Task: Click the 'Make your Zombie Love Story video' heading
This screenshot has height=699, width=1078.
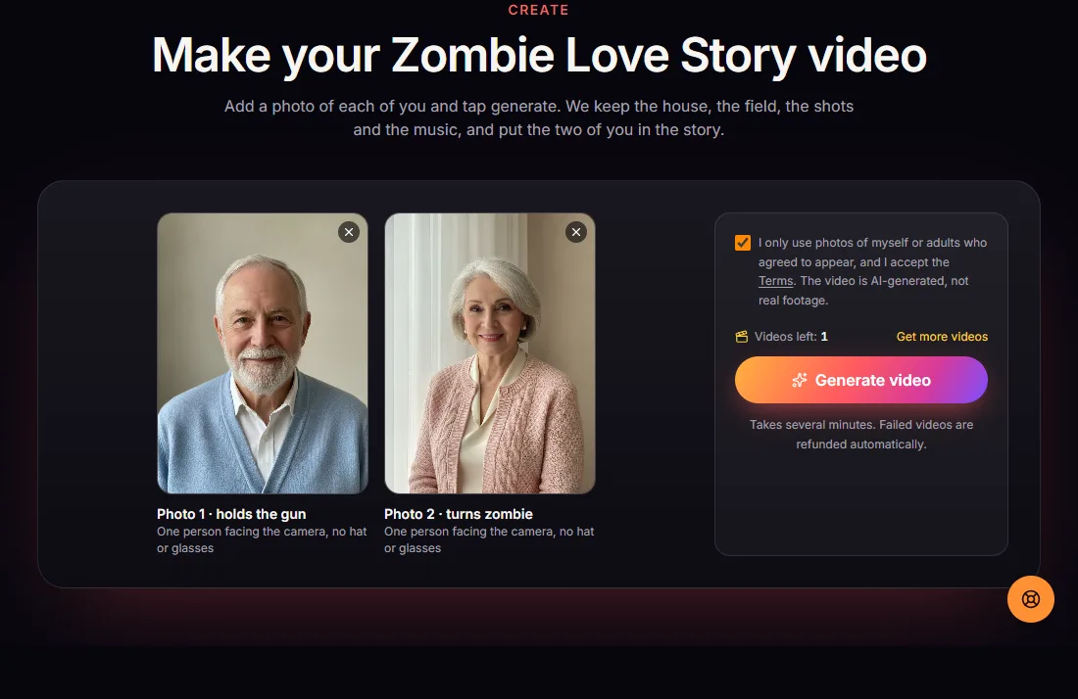Action: [x=539, y=55]
